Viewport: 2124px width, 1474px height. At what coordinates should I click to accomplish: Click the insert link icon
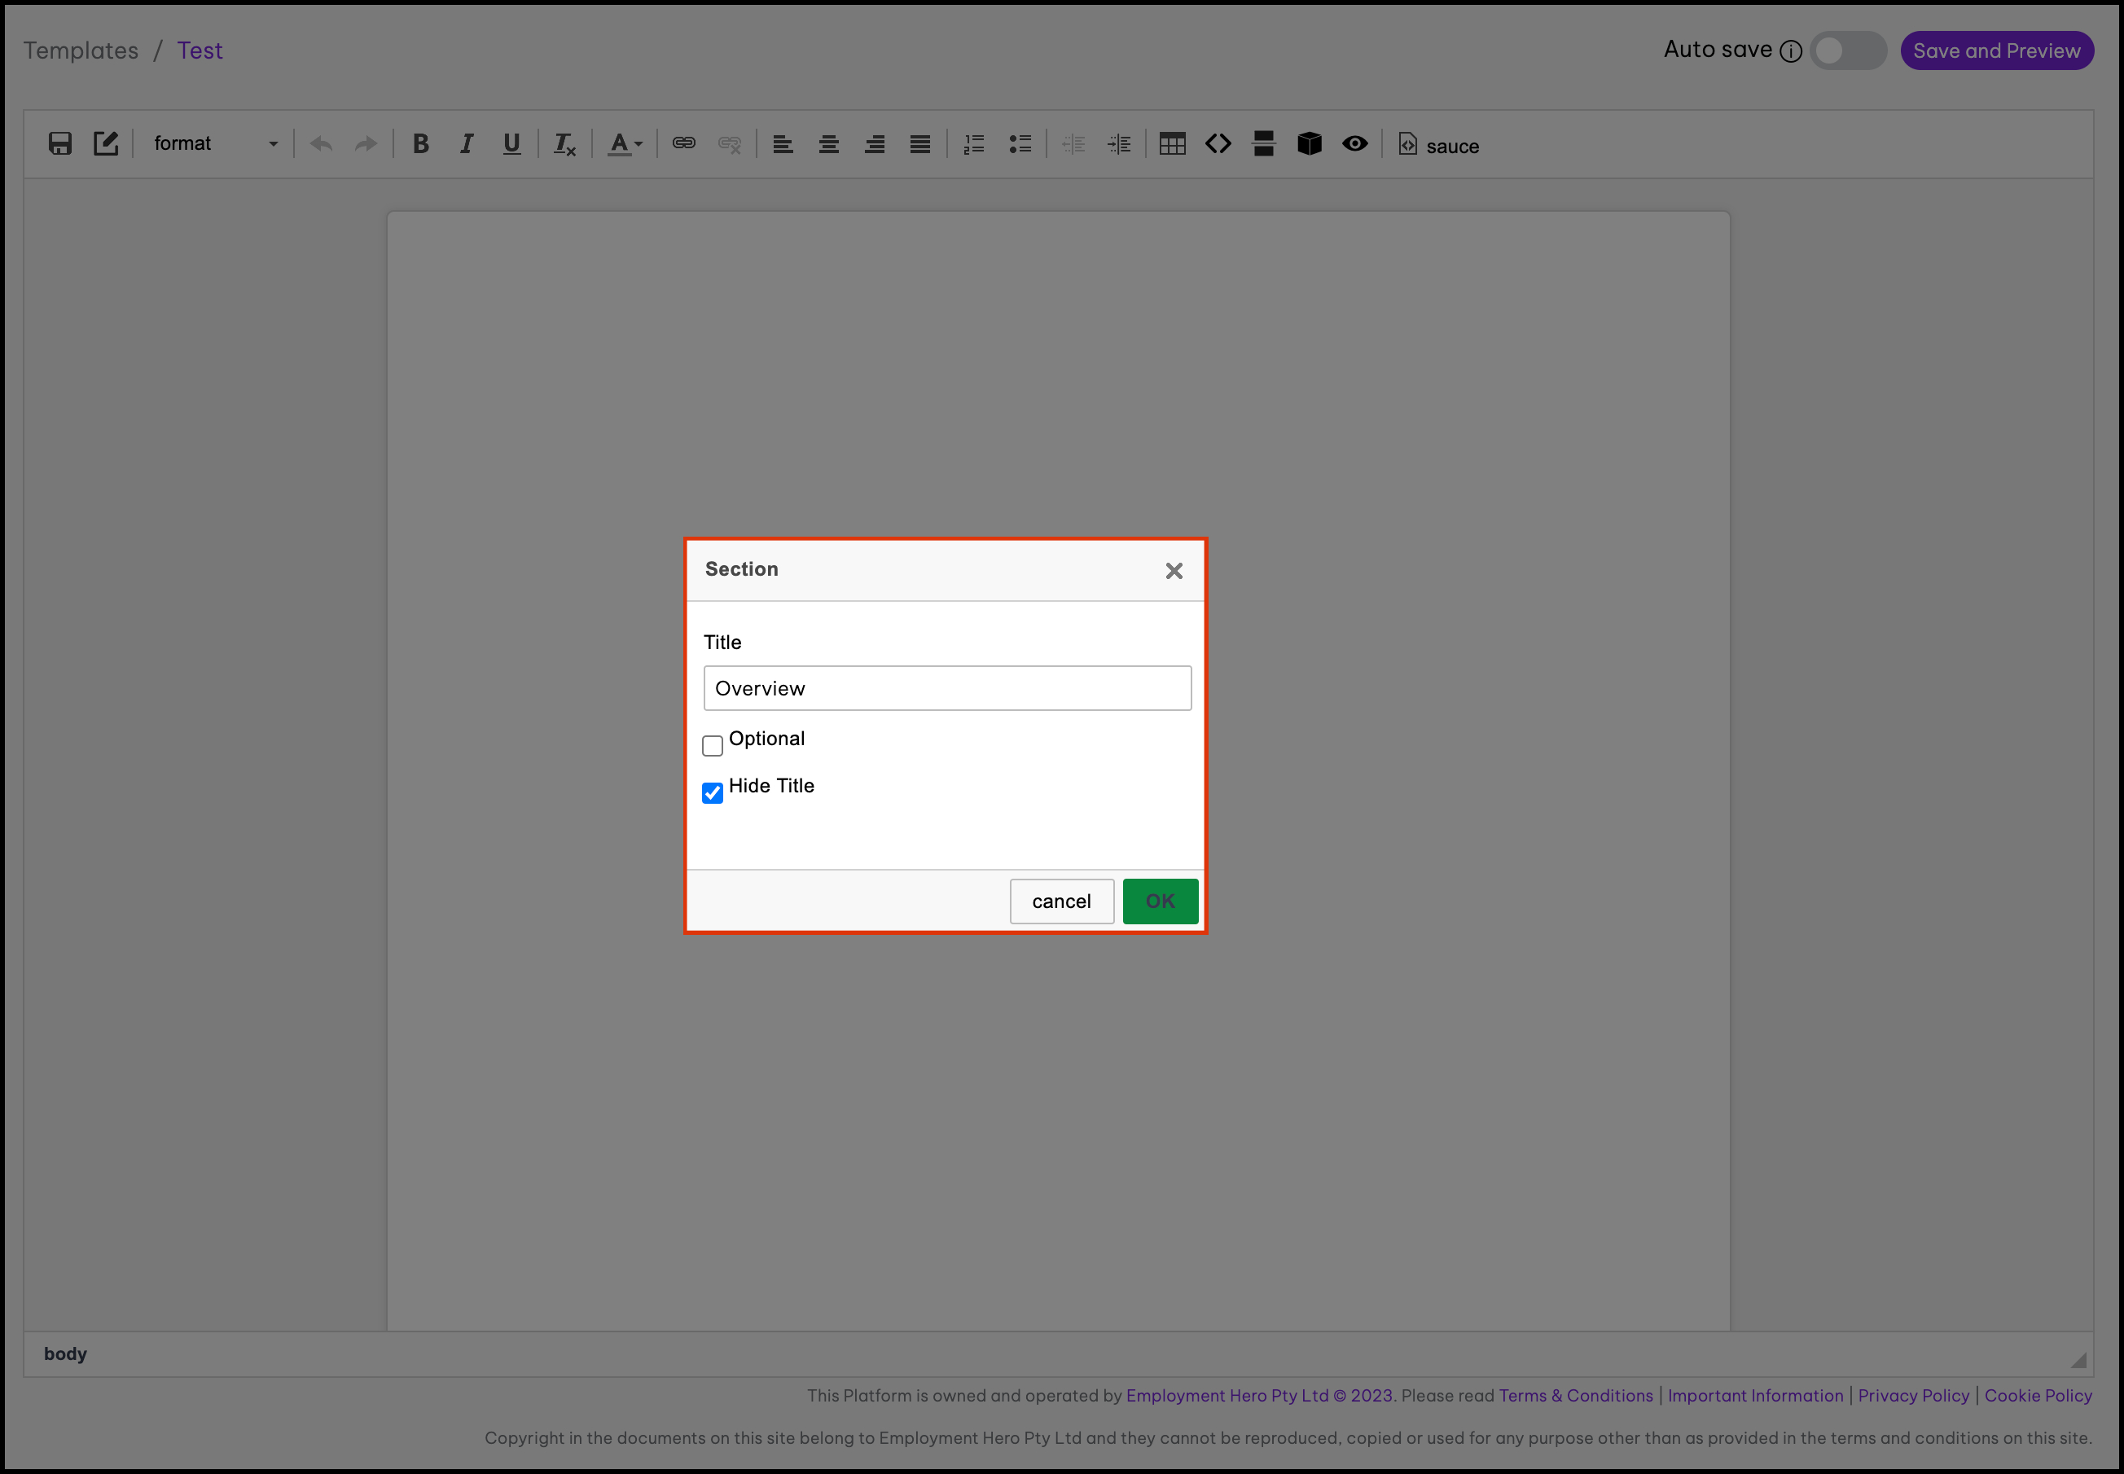683,143
